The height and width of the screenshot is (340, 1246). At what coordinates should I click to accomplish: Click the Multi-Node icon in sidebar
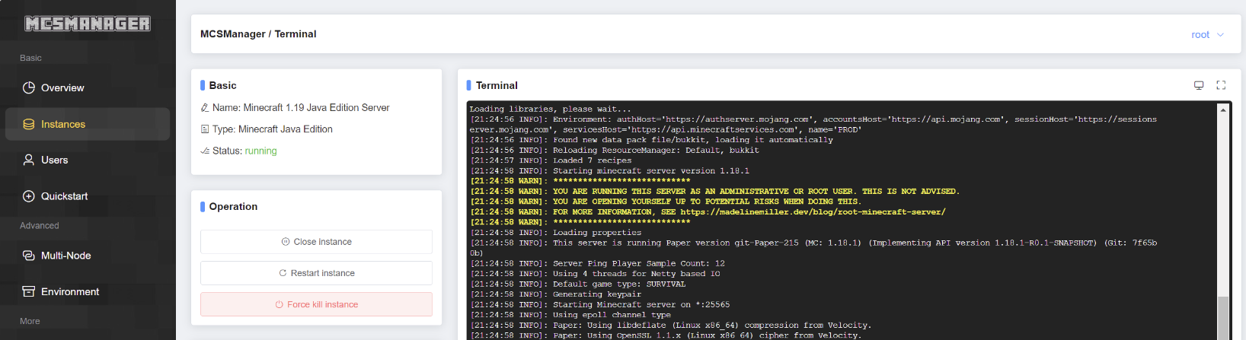[x=29, y=256]
